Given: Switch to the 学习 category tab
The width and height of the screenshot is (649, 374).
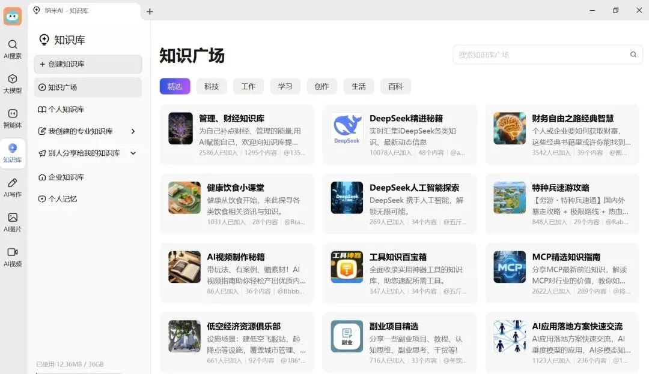Looking at the screenshot, I should [285, 86].
